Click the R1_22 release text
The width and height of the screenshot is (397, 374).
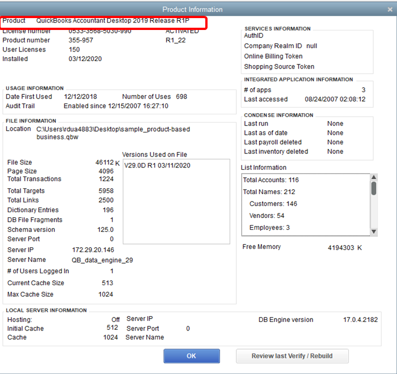tap(176, 40)
